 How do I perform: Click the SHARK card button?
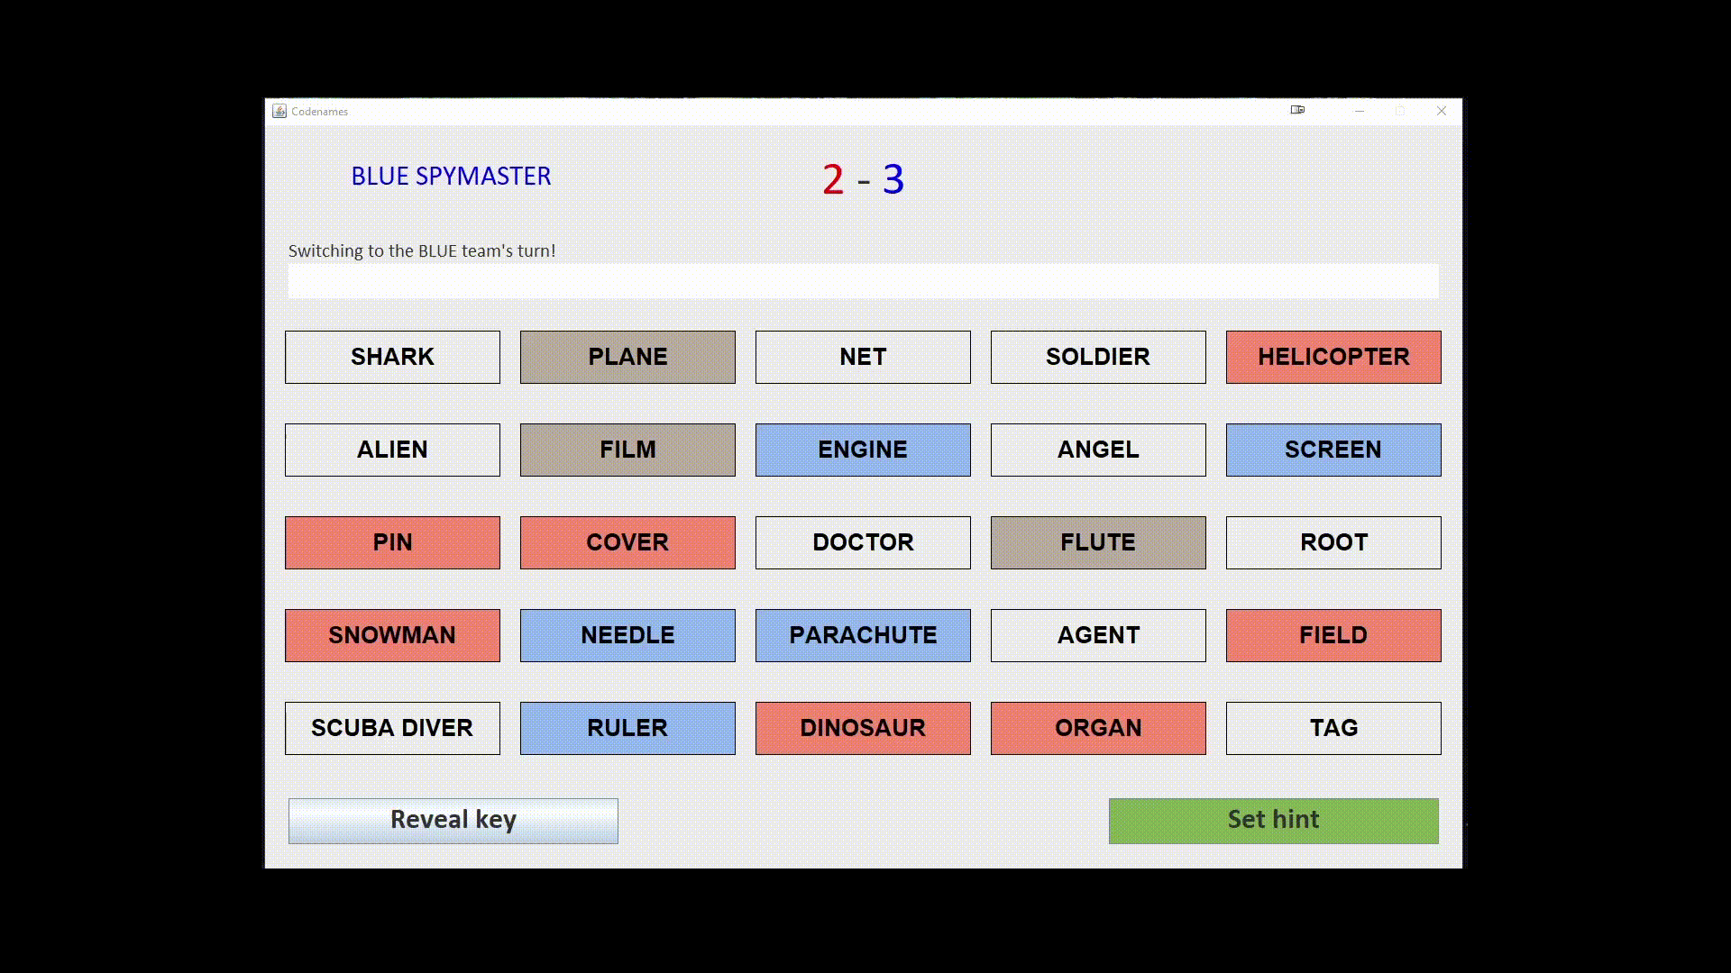[392, 357]
